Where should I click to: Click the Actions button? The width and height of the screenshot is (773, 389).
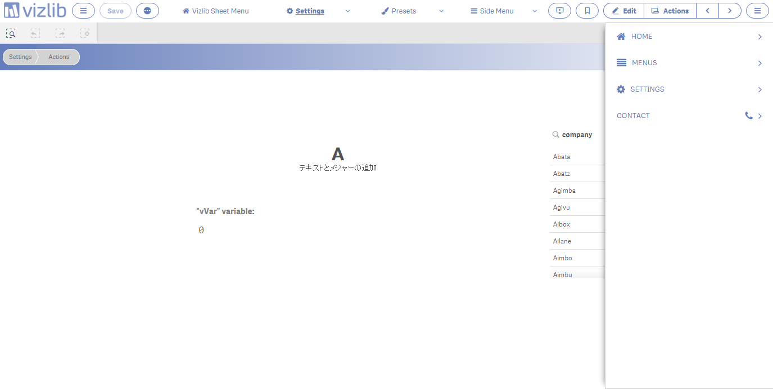670,10
